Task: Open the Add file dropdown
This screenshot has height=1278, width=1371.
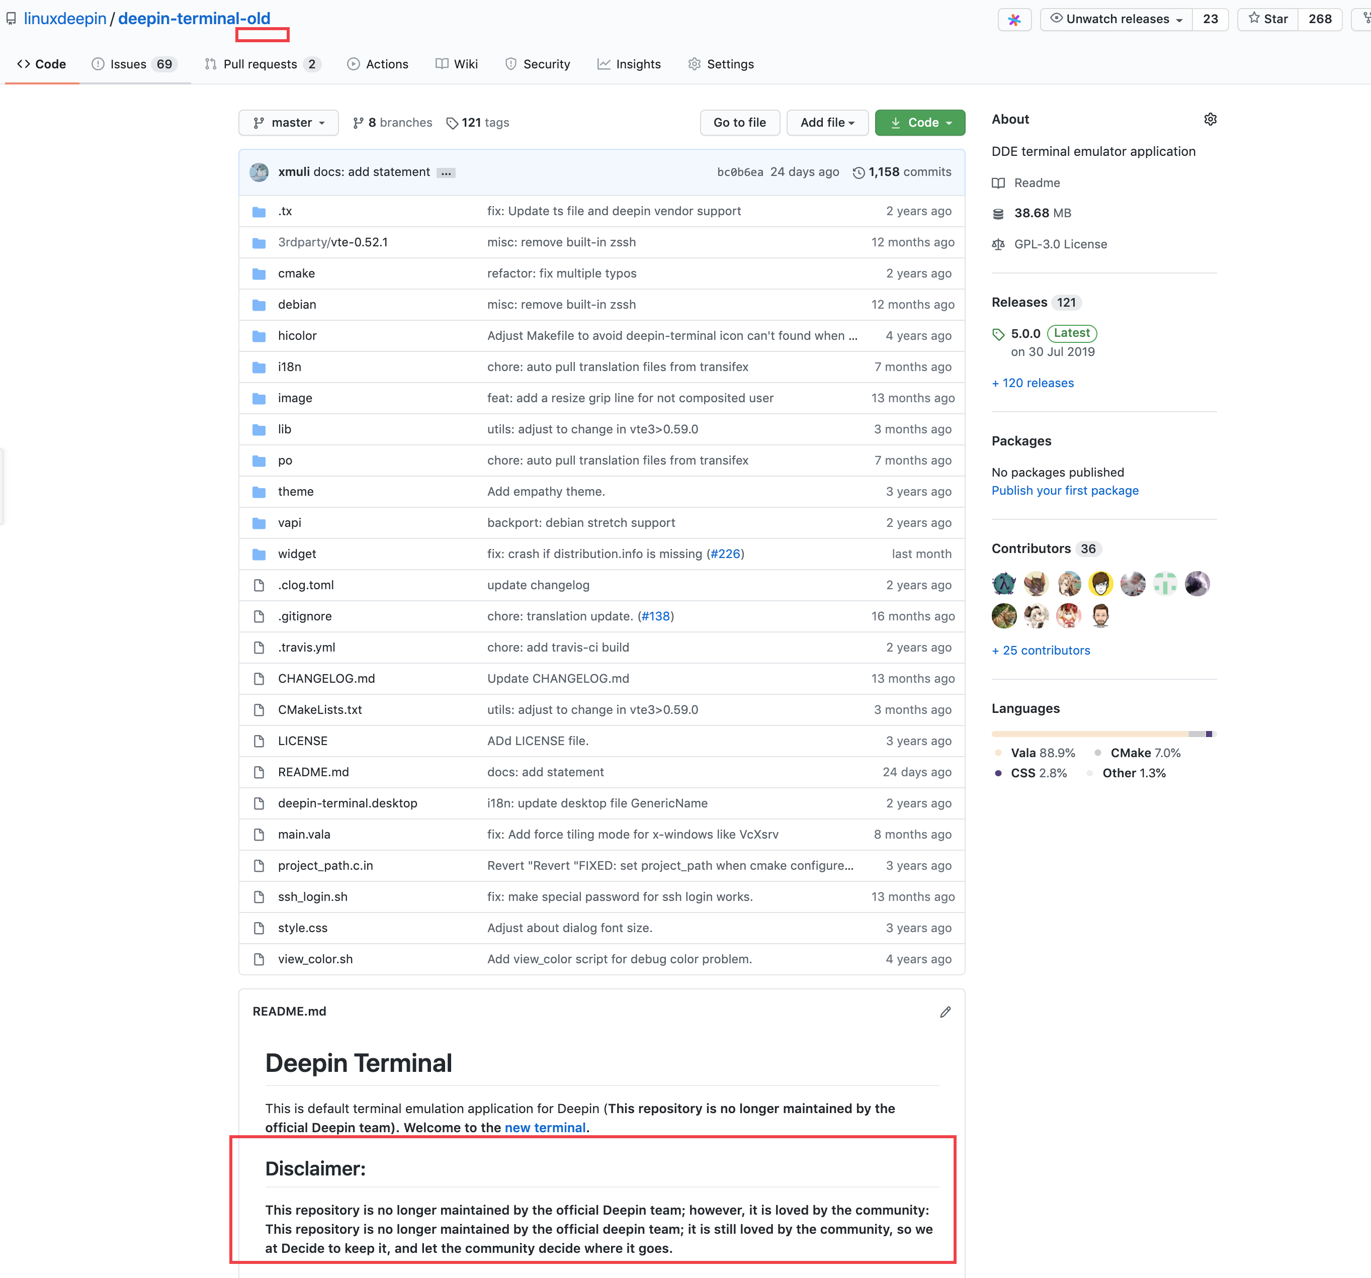Action: pos(827,122)
